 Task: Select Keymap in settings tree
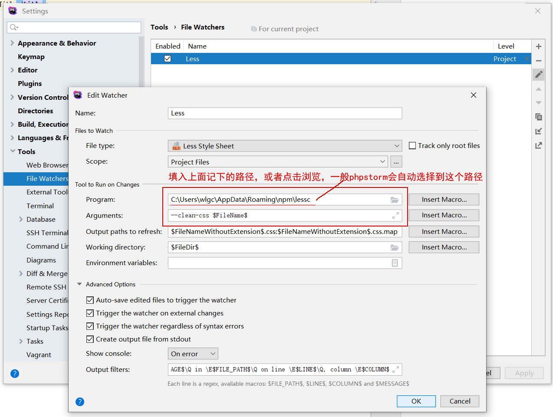click(x=31, y=56)
